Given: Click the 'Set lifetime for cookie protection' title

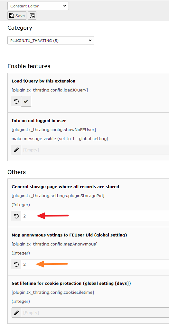Looking at the screenshot, I should point(71,284).
